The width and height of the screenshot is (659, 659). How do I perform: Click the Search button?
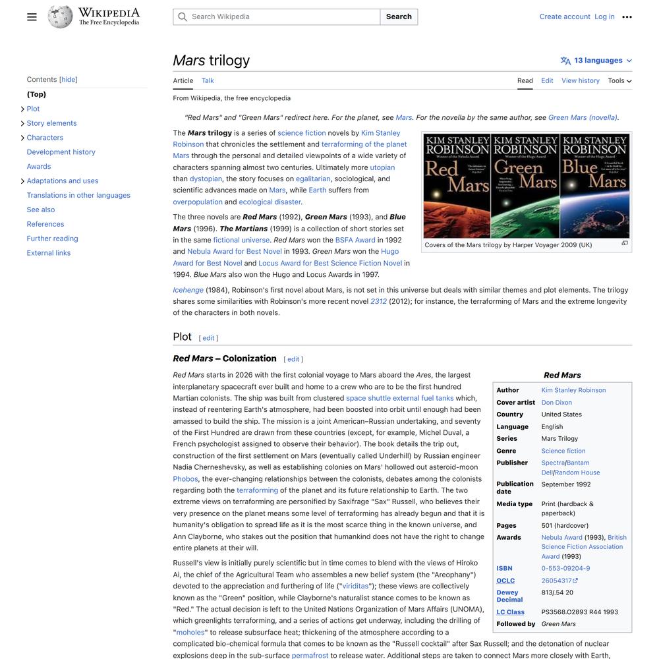pos(399,17)
